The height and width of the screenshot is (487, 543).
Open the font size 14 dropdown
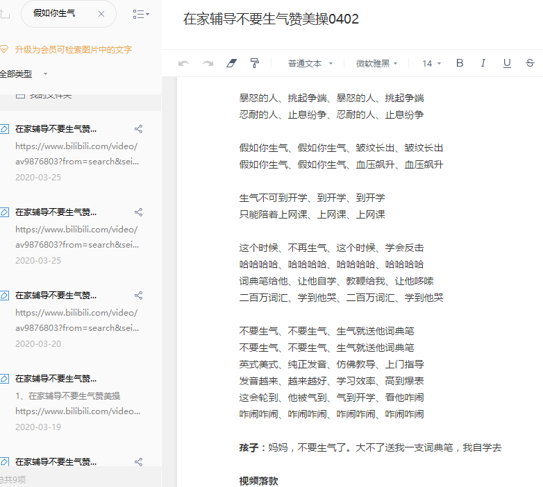point(431,63)
